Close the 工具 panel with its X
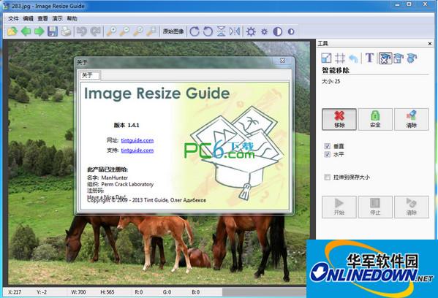This screenshot has height=298, width=438. (430, 44)
